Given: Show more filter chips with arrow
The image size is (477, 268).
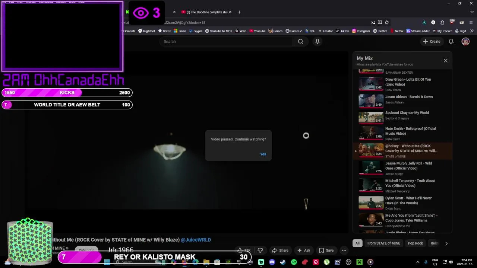Looking at the screenshot, I should click(446, 243).
